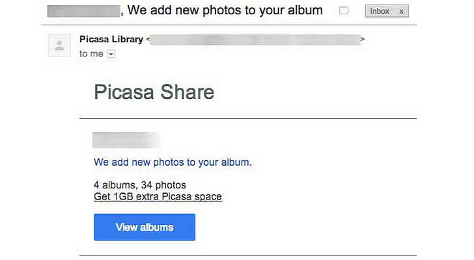Image resolution: width=474 pixels, height=260 pixels.
Task: Click the importance marker beside the subject
Action: (344, 11)
